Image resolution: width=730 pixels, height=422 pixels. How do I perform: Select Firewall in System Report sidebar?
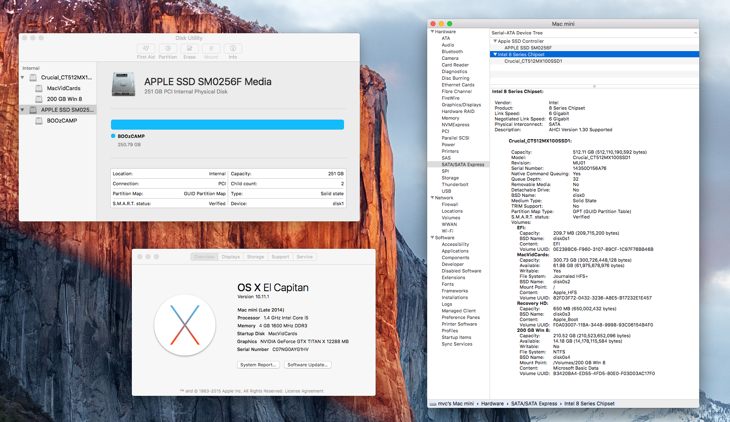[450, 204]
